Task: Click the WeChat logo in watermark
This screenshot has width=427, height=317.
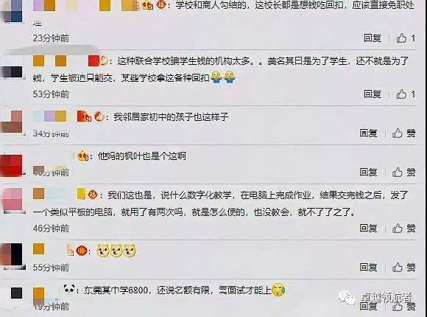Action: [347, 298]
